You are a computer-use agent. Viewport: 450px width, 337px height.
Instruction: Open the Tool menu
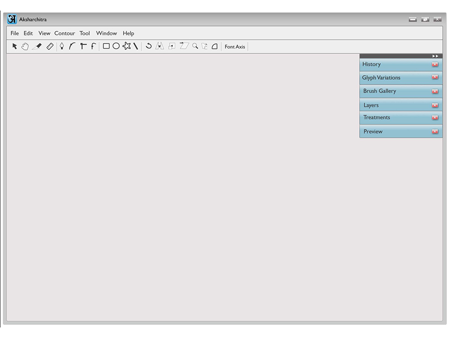click(x=85, y=33)
